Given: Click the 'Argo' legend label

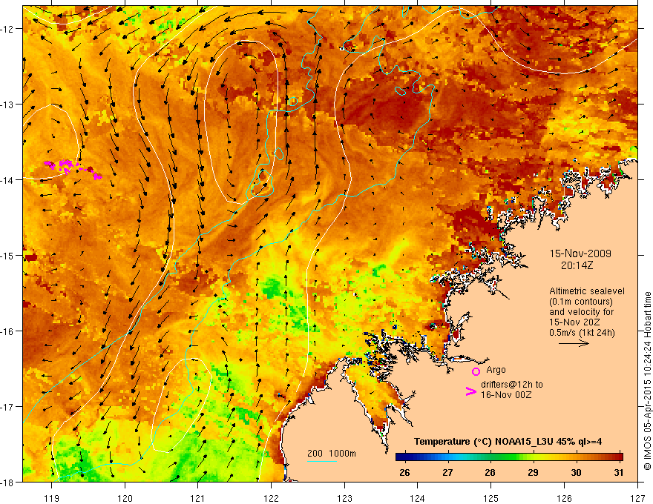Looking at the screenshot, I should [496, 370].
